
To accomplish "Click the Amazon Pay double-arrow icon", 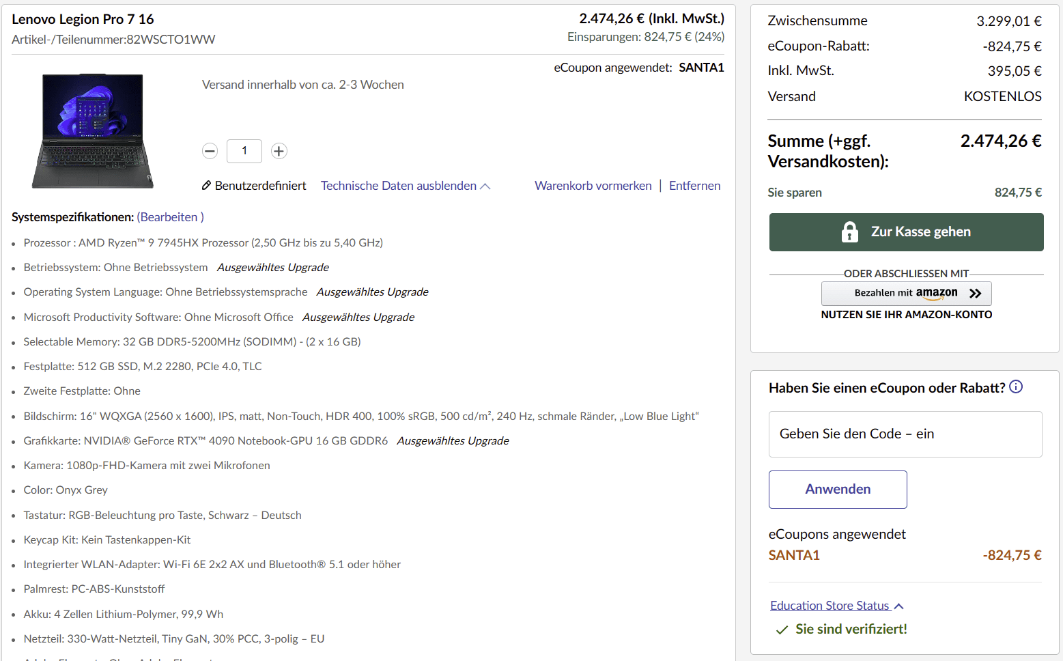I will coord(976,293).
